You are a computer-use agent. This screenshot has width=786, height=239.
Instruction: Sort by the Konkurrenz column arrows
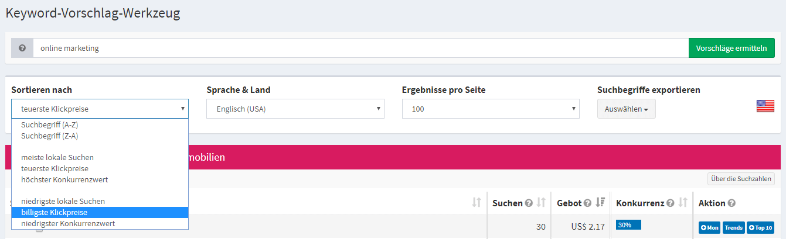(x=683, y=203)
